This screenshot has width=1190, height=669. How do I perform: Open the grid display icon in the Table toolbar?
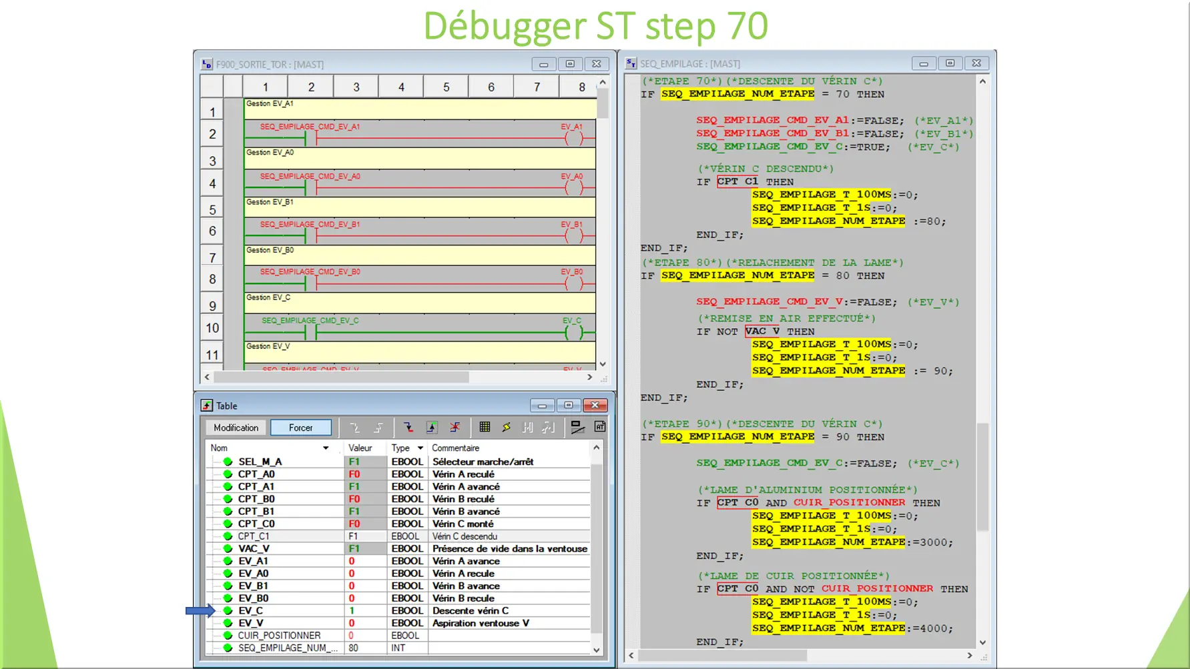point(486,428)
